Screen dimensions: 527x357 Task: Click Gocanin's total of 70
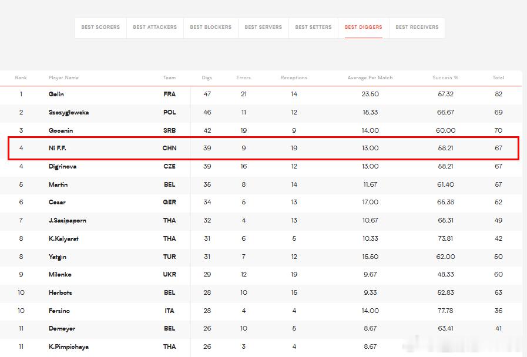click(x=498, y=130)
